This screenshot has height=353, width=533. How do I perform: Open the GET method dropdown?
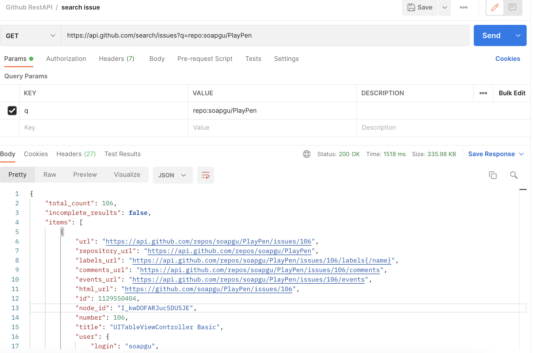31,36
